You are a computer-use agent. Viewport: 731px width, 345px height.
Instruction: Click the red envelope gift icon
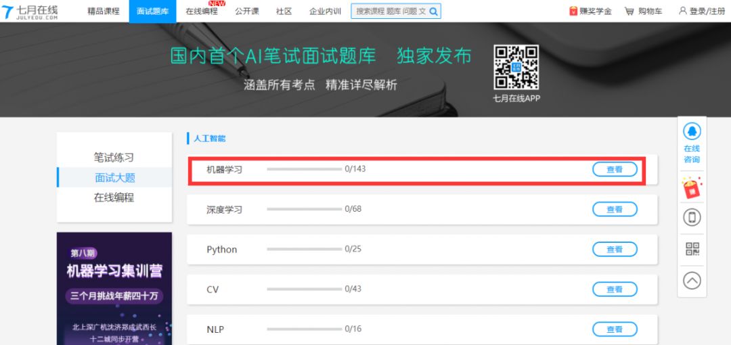pyautogui.click(x=692, y=187)
